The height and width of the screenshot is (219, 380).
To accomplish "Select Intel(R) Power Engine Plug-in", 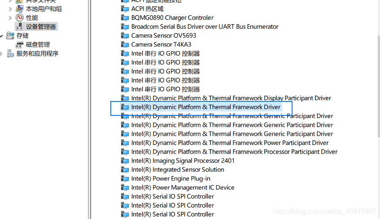I will click(x=171, y=179).
